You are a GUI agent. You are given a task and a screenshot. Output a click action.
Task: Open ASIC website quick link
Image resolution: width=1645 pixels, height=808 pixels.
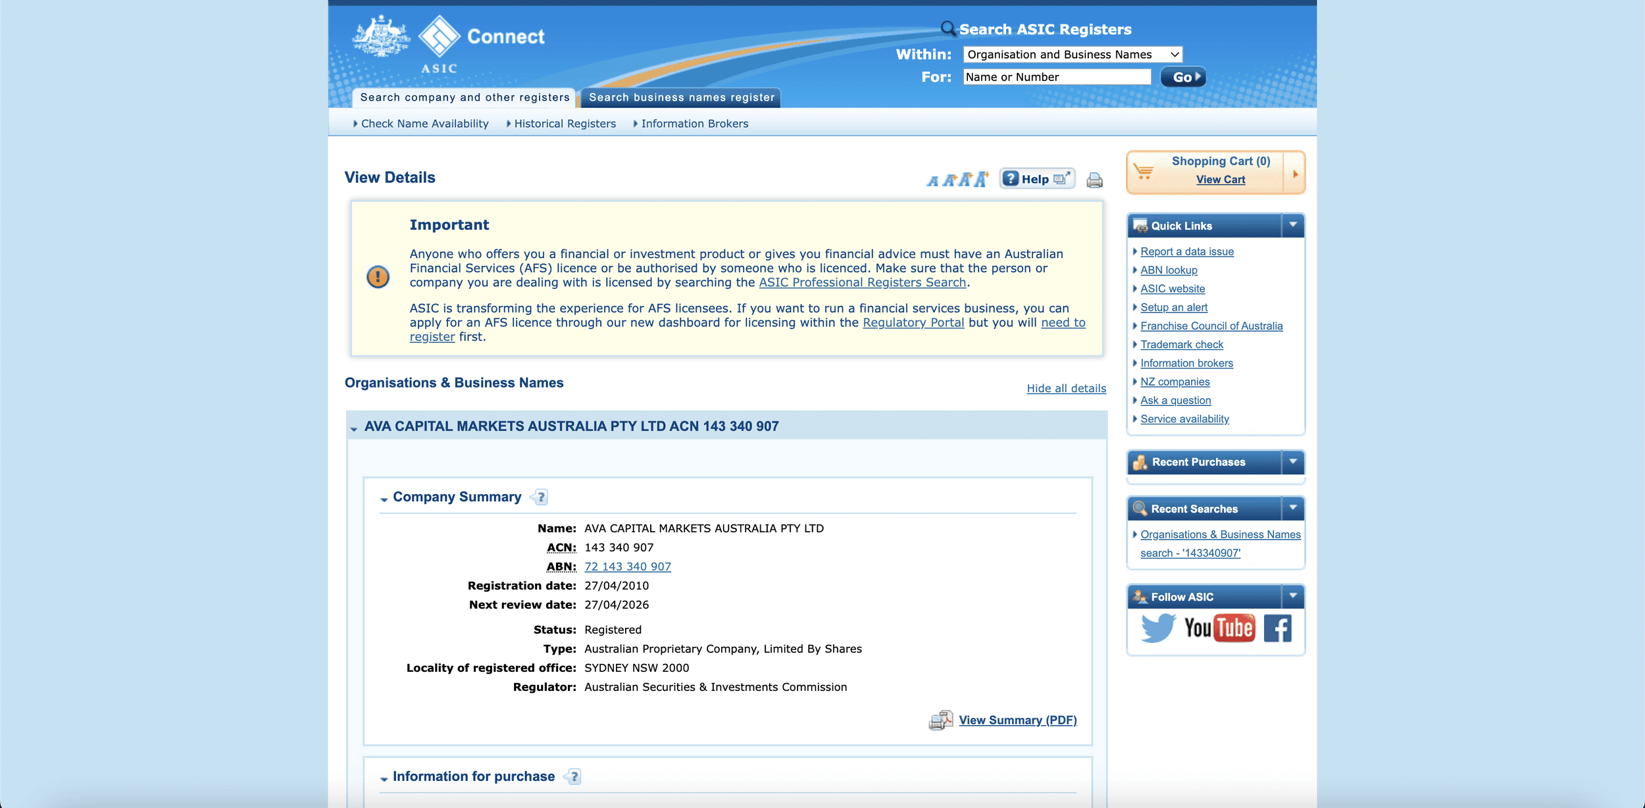pyautogui.click(x=1173, y=289)
